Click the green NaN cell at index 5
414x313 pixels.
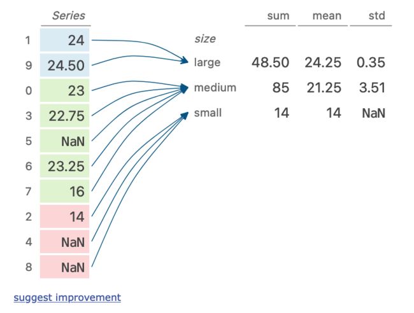coord(65,141)
